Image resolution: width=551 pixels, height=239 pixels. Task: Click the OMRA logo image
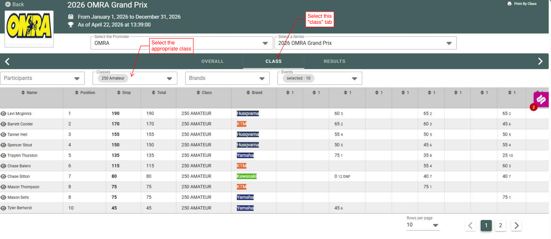29,29
